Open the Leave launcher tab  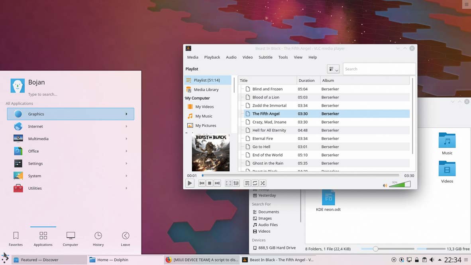pyautogui.click(x=126, y=239)
